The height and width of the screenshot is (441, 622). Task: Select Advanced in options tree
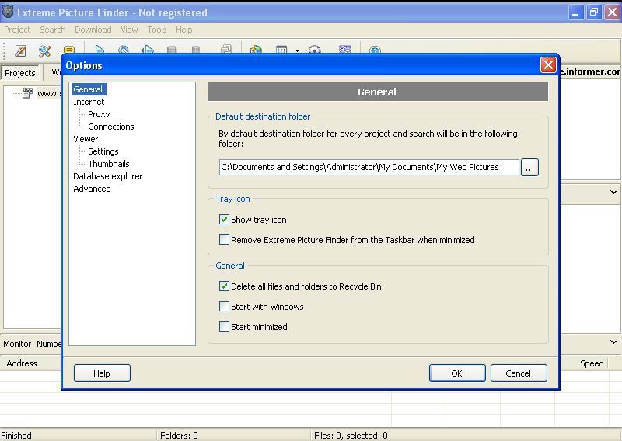[92, 189]
